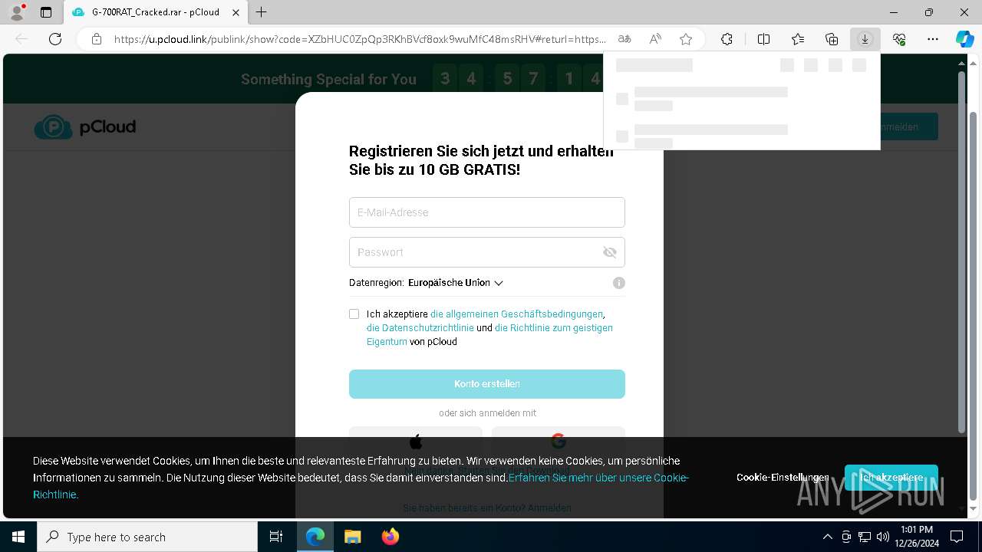
Task: Click the pCloud logo
Action: [x=85, y=127]
